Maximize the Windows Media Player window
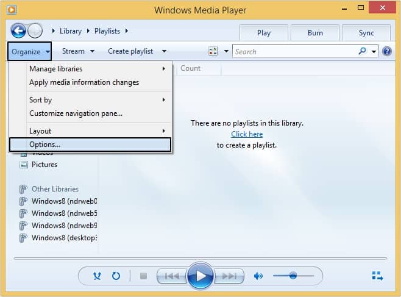 pyautogui.click(x=361, y=8)
